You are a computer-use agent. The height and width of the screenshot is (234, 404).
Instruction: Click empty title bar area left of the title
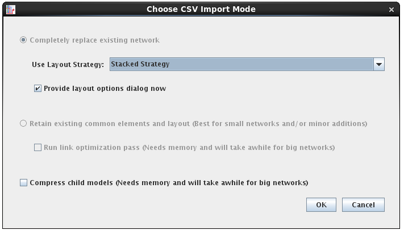[x=80, y=9]
